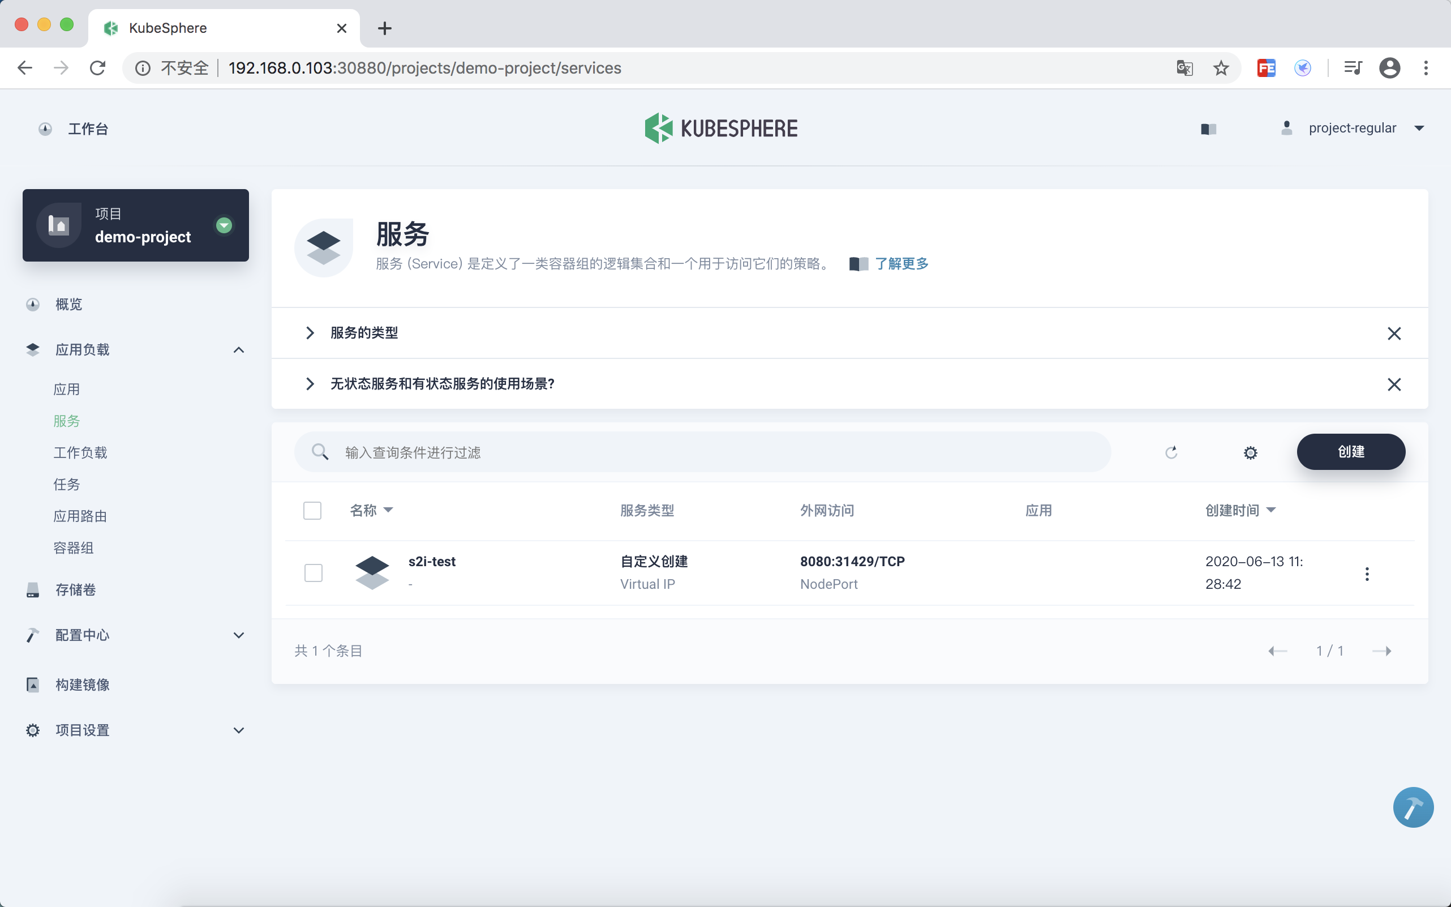Click the blue hammer toolbox floating button
This screenshot has height=907, width=1451.
pos(1413,807)
